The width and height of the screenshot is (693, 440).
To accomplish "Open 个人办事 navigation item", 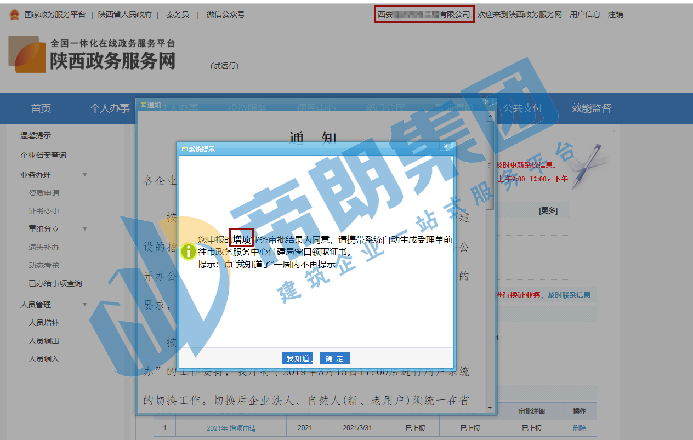I will [110, 108].
